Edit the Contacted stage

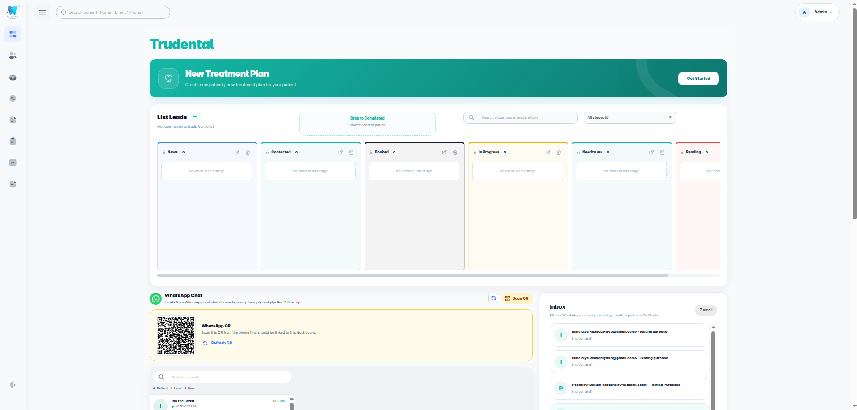[341, 152]
